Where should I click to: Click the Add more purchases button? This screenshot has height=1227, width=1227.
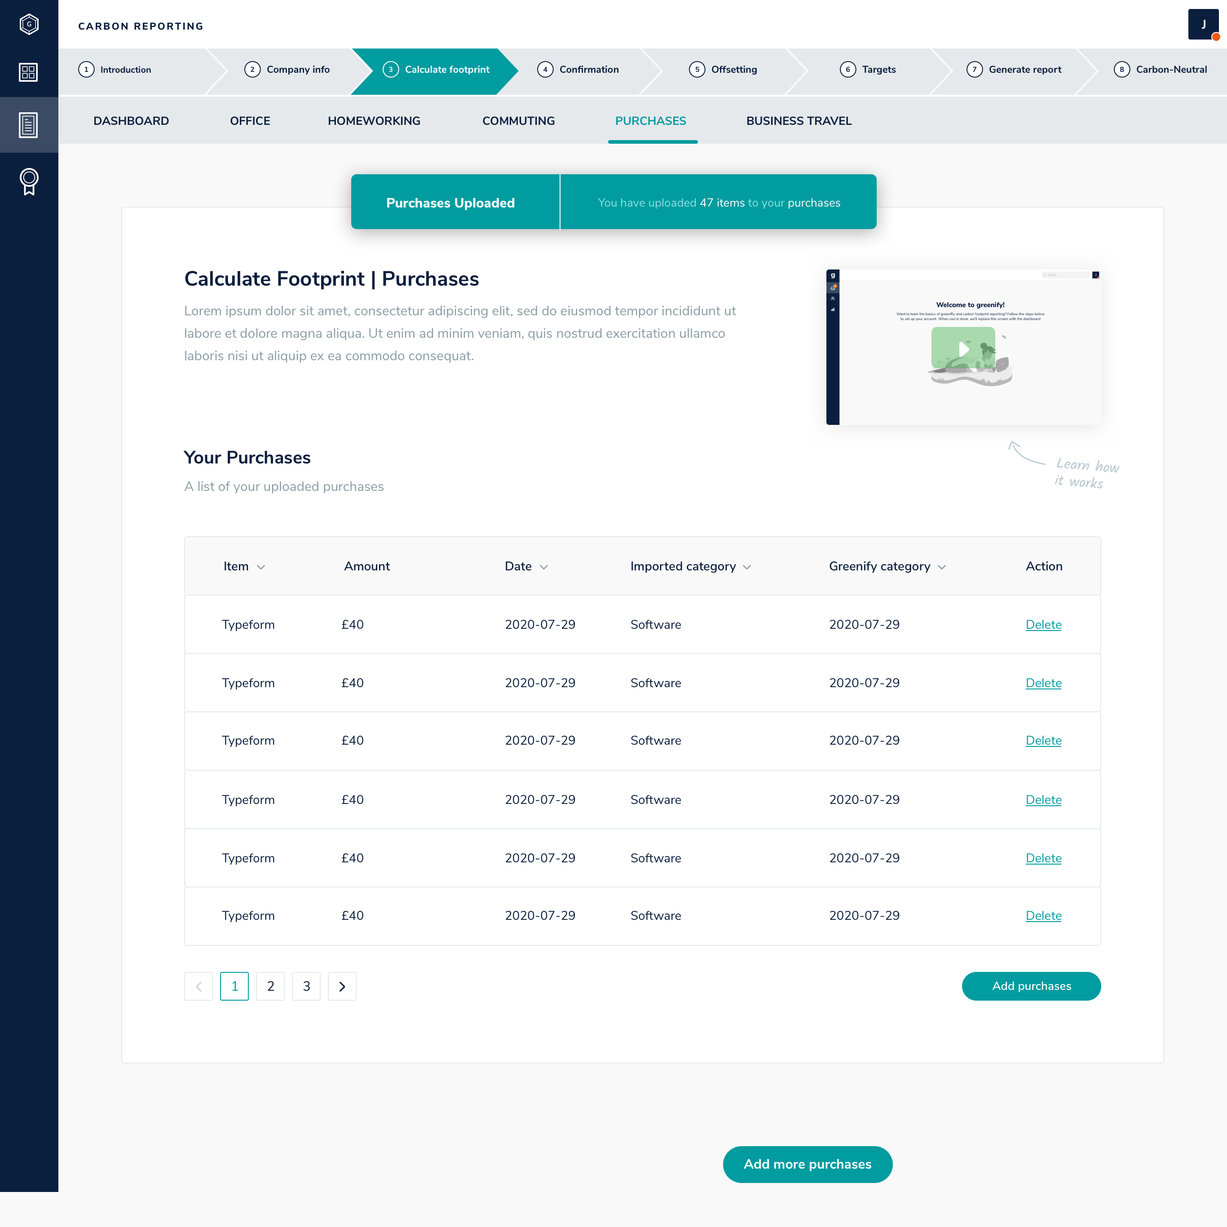(808, 1165)
